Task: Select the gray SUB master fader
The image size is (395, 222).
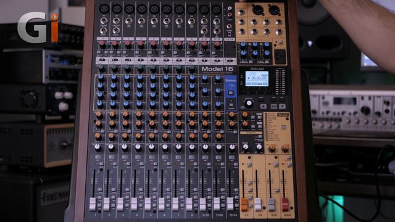Action: point(272,204)
